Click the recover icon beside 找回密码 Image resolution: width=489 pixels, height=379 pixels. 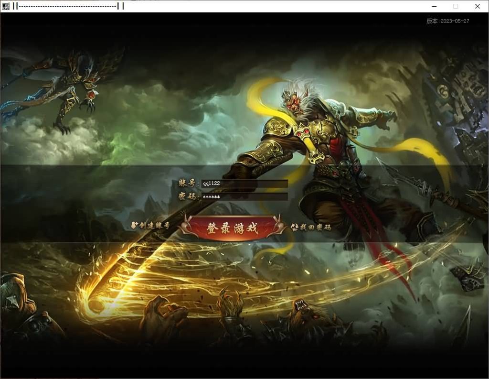point(295,227)
